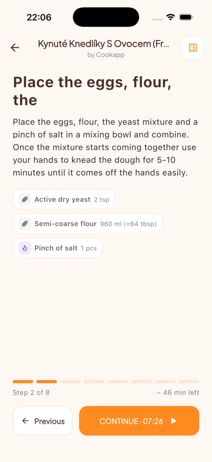The image size is (212, 462).
Task: Start the CONTINUE 07:26 timer button
Action: tap(139, 421)
